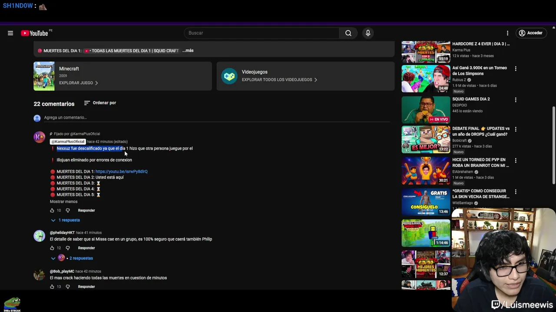The width and height of the screenshot is (556, 312).
Task: Dislike the @phelidayHKT comment
Action: click(x=68, y=248)
